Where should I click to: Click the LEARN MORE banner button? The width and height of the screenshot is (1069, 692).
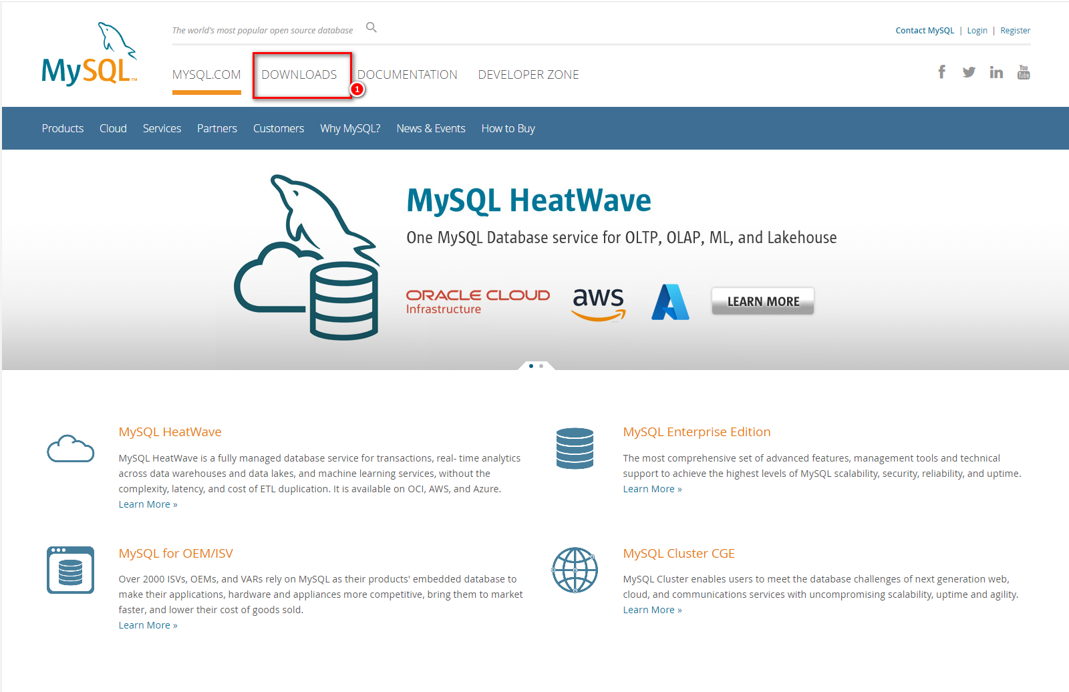[763, 301]
